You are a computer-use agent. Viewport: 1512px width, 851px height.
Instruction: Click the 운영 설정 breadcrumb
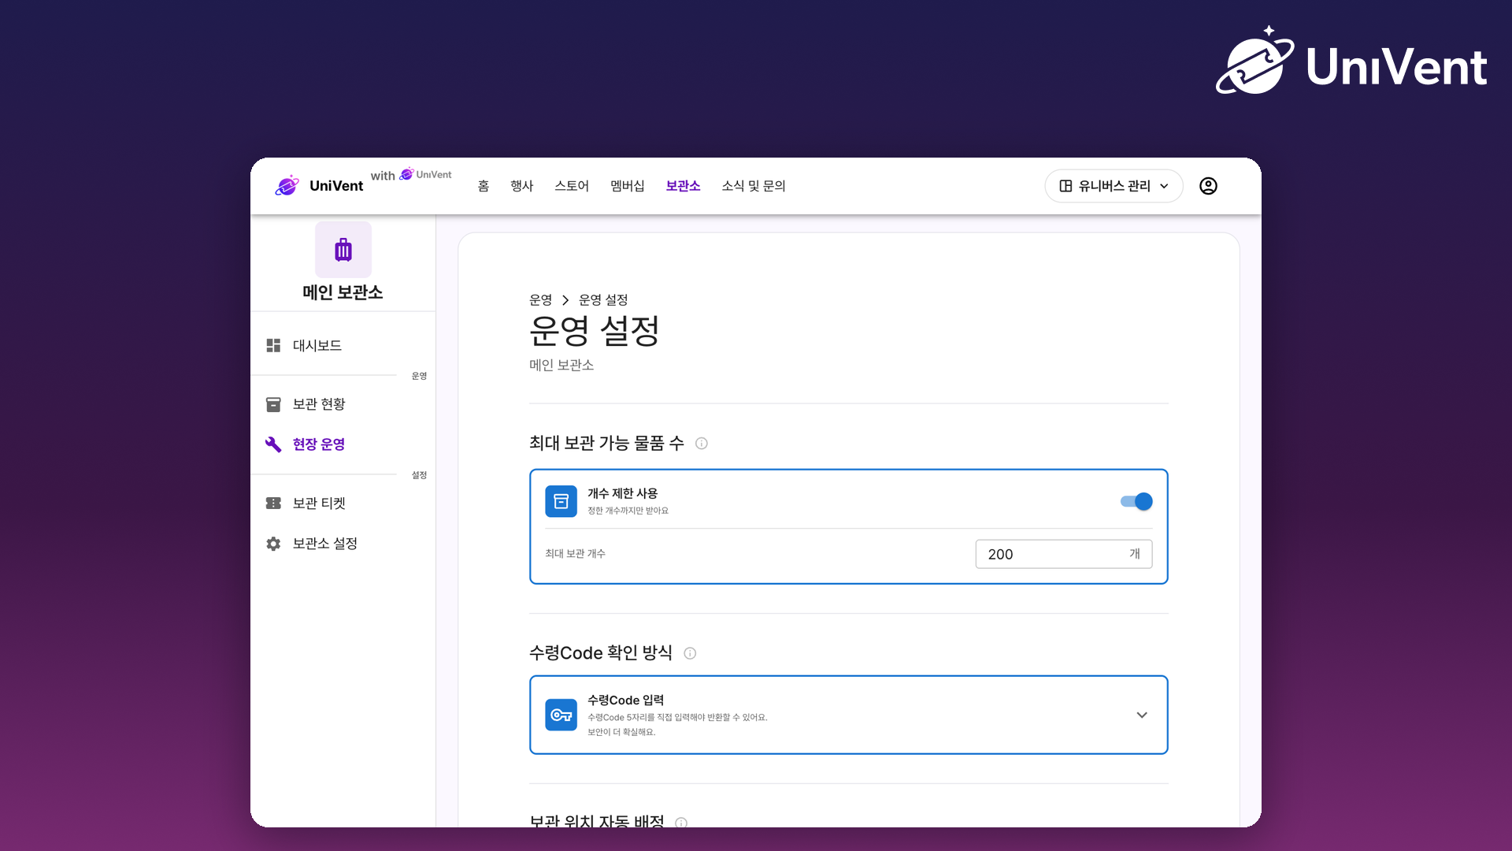[x=603, y=300]
